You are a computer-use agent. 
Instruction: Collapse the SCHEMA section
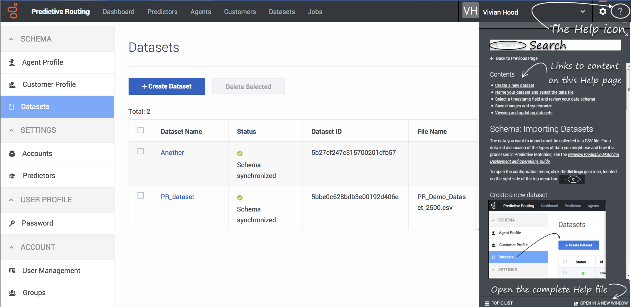tap(11, 39)
